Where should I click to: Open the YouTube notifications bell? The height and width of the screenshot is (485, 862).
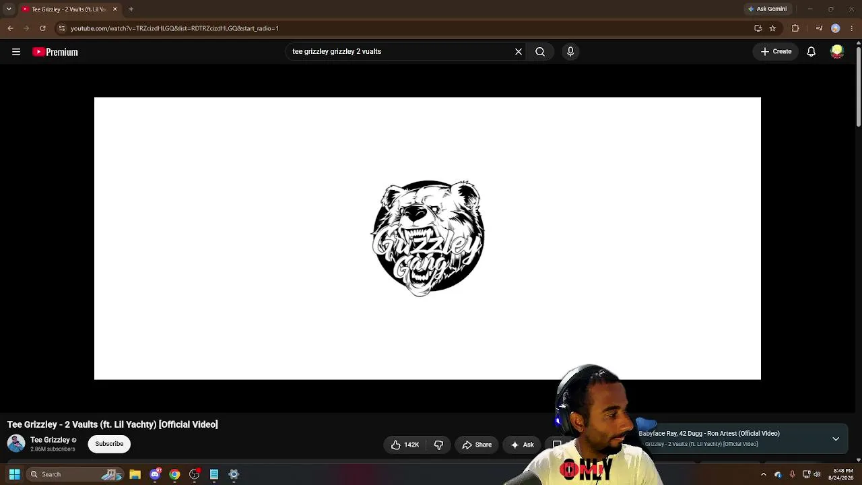[x=811, y=52]
